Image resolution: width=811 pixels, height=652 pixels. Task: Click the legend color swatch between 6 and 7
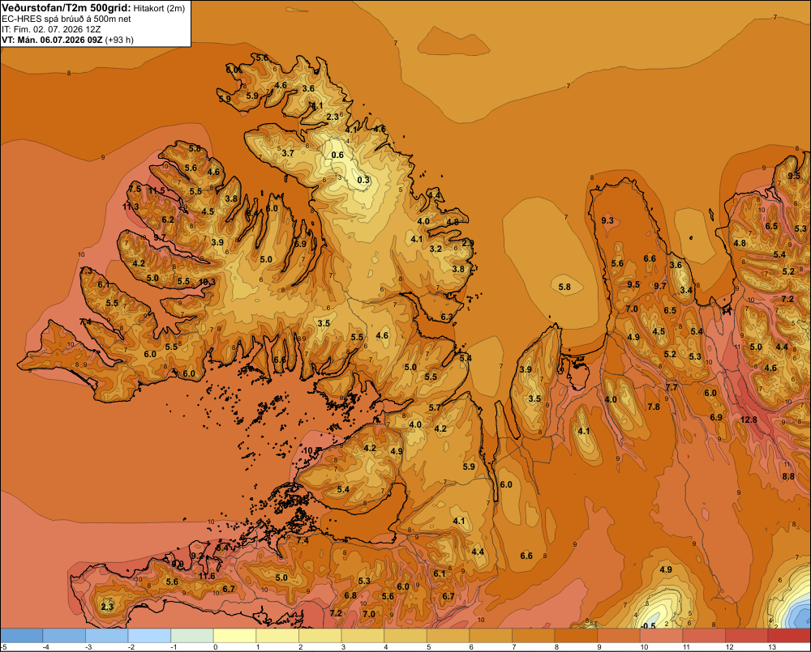point(491,636)
